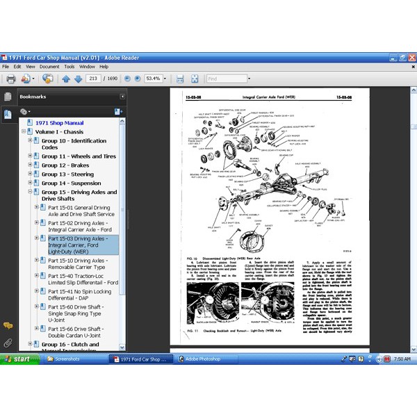Screen dimensions: 417x417
Task: Click expand current bookmark icon
Action: (x=118, y=112)
